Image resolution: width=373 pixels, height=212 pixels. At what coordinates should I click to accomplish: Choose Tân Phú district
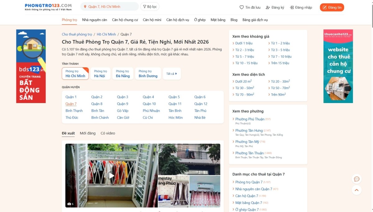click(200, 111)
